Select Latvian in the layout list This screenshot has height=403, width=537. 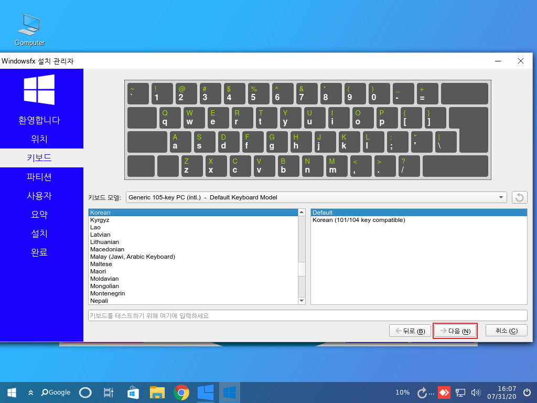(x=193, y=235)
